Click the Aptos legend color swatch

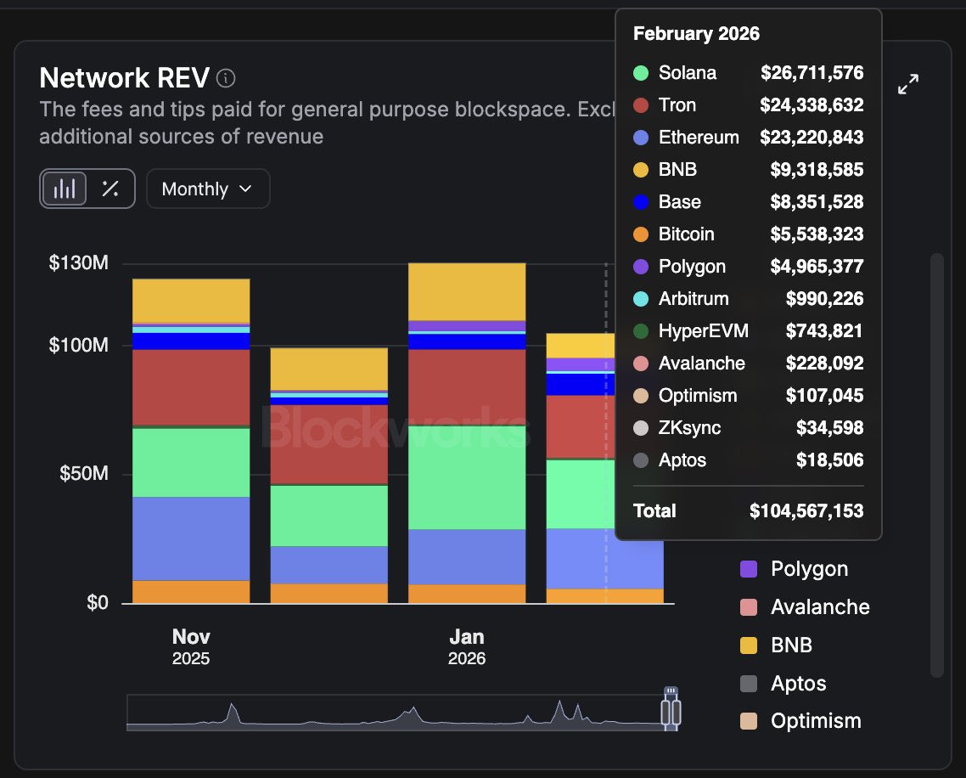tap(749, 684)
